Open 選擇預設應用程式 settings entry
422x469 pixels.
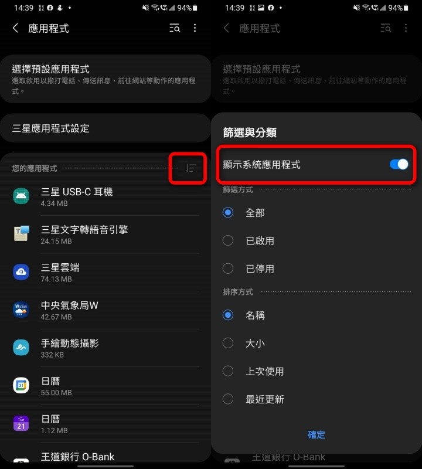[x=105, y=79]
